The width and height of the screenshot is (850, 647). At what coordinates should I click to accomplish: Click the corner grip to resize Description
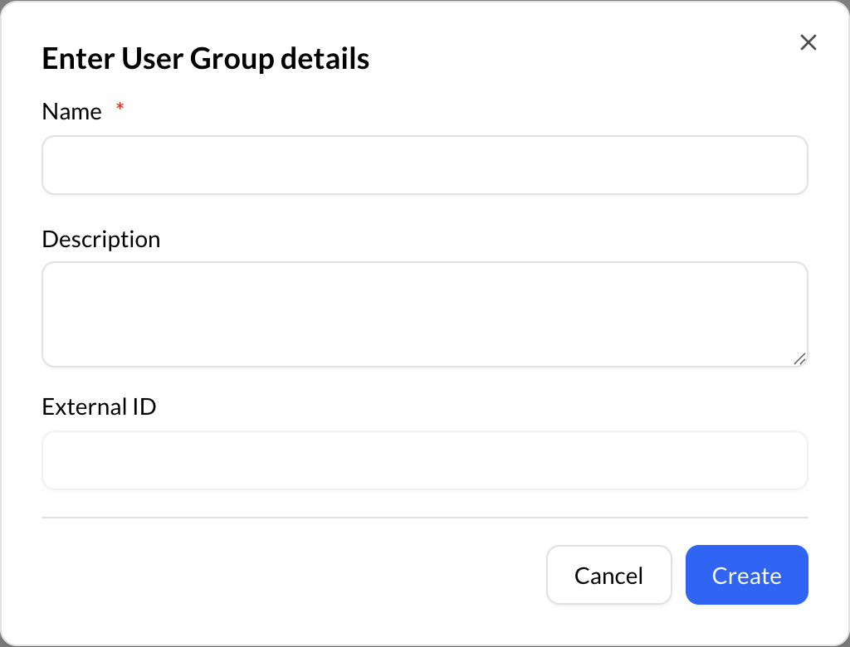799,357
